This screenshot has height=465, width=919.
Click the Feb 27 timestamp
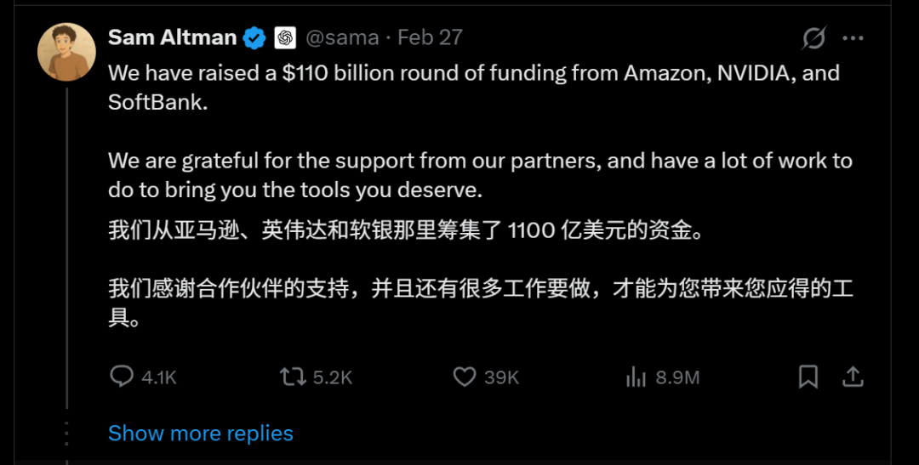(x=431, y=38)
